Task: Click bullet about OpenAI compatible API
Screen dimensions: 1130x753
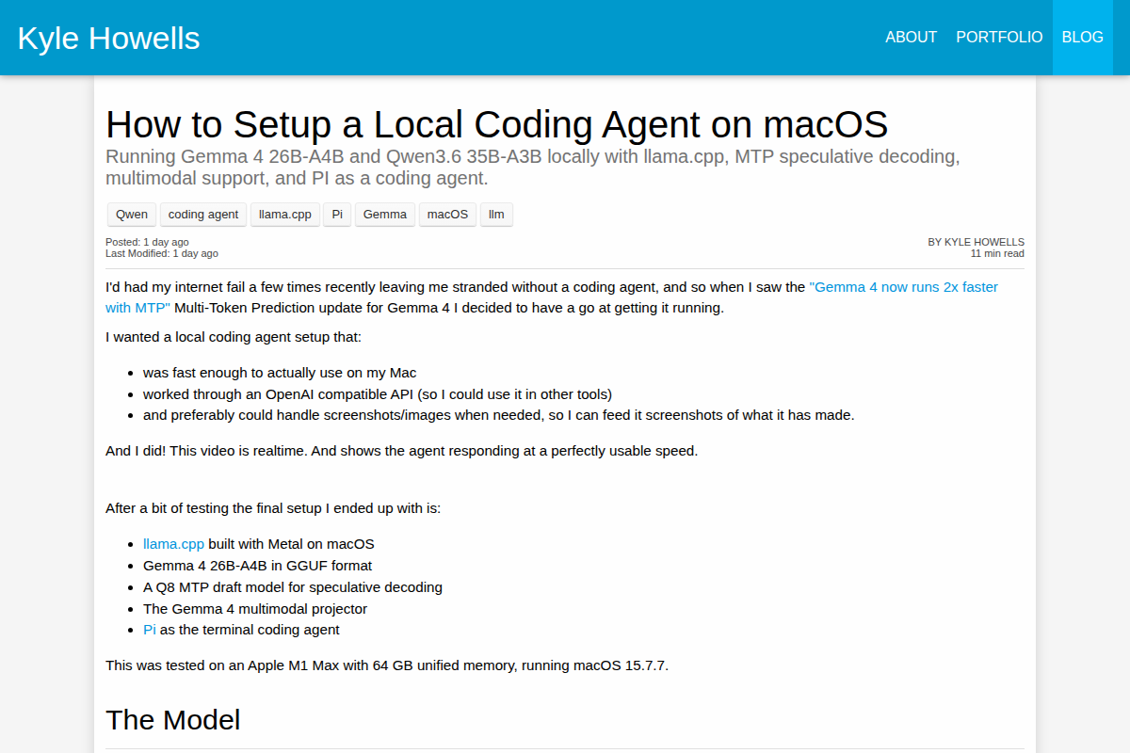Action: 378,394
